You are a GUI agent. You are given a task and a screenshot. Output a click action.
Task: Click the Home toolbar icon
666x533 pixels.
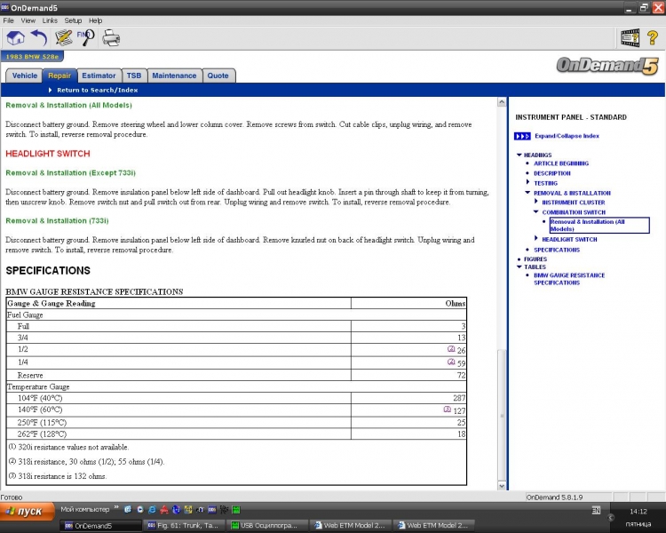click(x=15, y=38)
